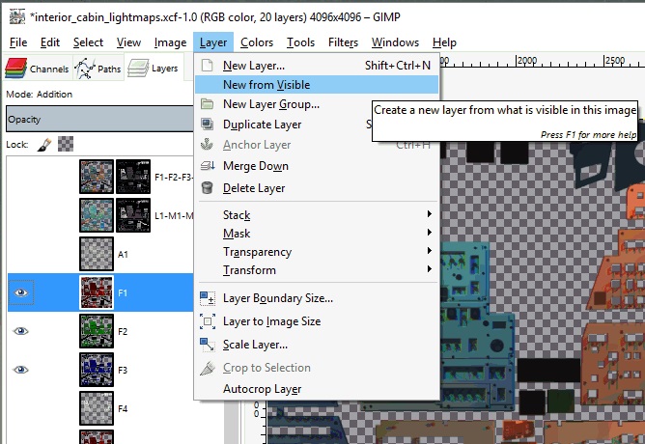Click the New Layer page icon

coord(208,66)
